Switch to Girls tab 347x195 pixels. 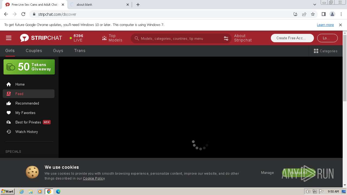pyautogui.click(x=10, y=51)
